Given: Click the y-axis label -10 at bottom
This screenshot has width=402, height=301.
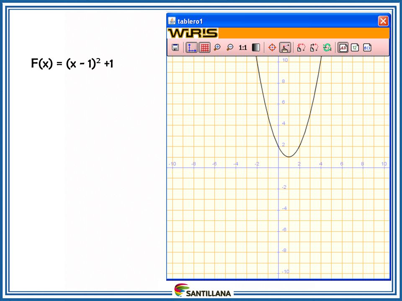Looking at the screenshot, I should pos(285,272).
